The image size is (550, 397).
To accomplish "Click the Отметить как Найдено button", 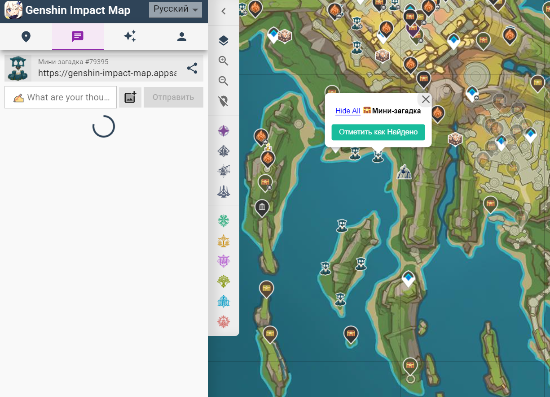I will (x=378, y=132).
